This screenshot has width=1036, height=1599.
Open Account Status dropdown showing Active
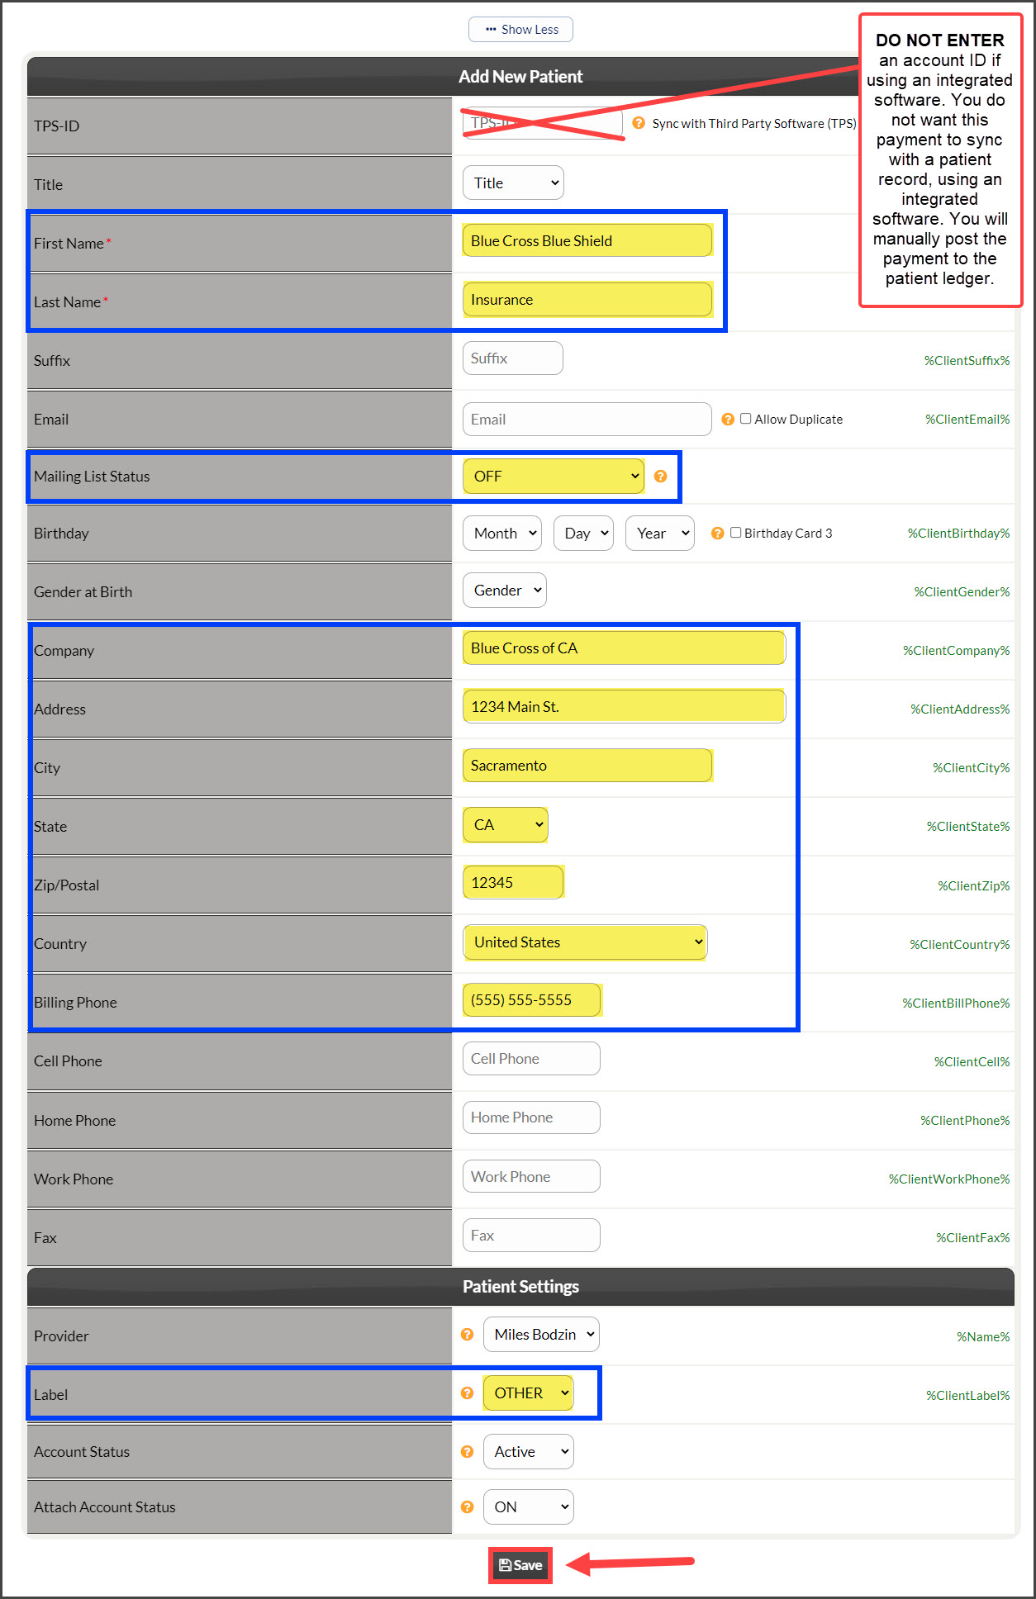click(x=529, y=1452)
